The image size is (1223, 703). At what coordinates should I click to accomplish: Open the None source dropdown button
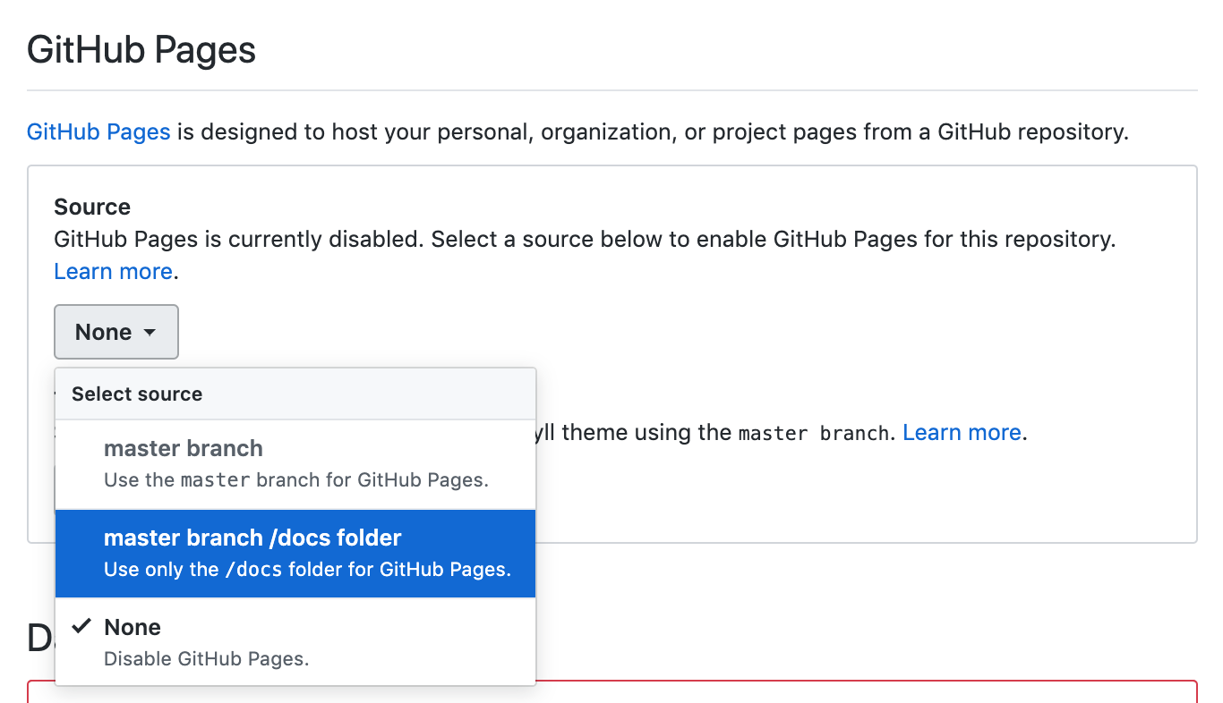coord(116,332)
